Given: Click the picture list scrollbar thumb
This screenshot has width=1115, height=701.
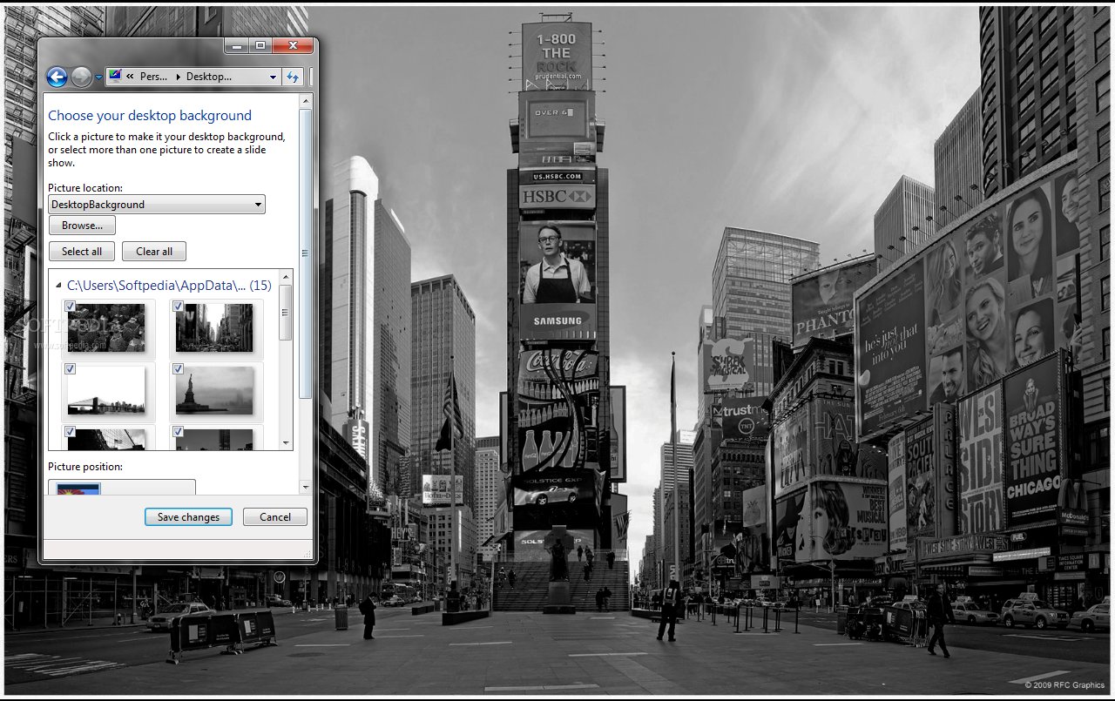Looking at the screenshot, I should click(x=286, y=313).
